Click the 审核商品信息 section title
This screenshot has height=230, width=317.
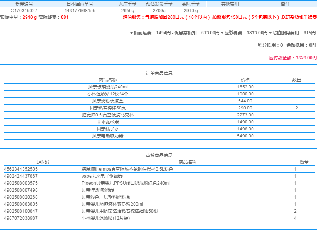[159, 155]
